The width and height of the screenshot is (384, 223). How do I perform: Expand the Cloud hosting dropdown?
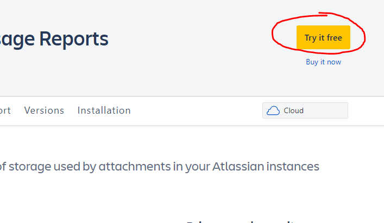pyautogui.click(x=305, y=110)
